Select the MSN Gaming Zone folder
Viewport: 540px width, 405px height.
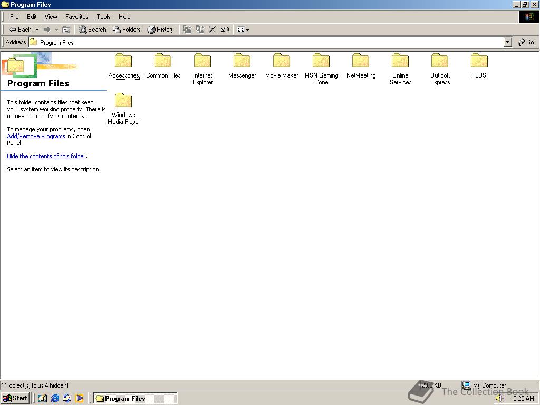coord(321,69)
